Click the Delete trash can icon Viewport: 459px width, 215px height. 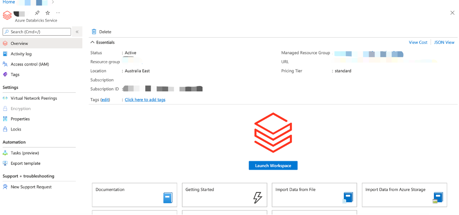coord(94,32)
